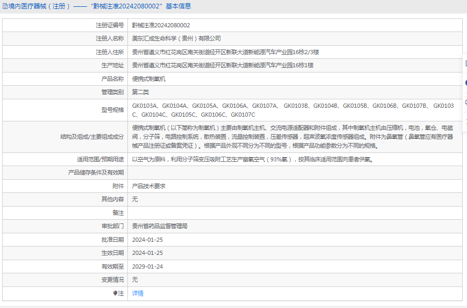Viewport: 467px width, 308px height.
Task: Select the production address ending 16栋1楼
Action: point(223,65)
